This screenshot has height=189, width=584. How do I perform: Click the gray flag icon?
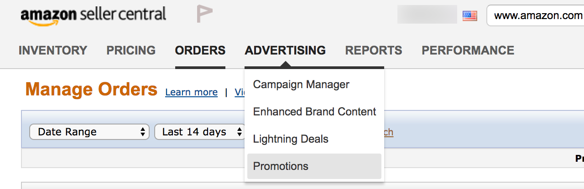coord(204,14)
